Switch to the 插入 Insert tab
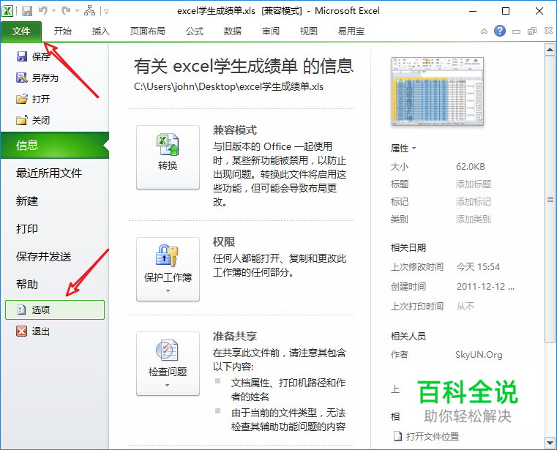Screen dimensions: 557x450 pos(100,31)
